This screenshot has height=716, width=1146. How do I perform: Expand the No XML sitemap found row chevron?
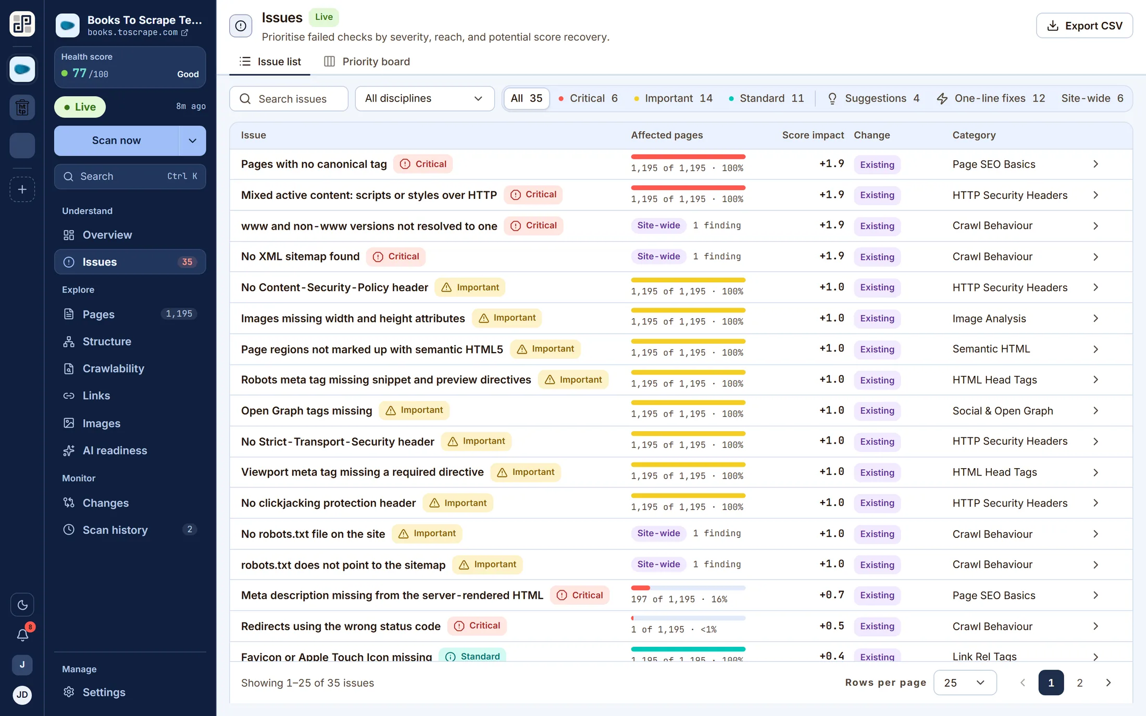tap(1095, 257)
